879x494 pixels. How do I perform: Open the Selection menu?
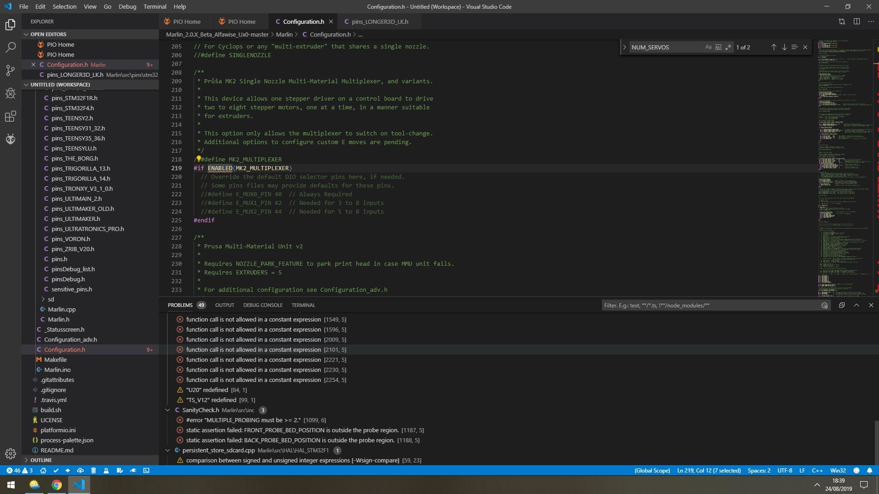click(64, 6)
